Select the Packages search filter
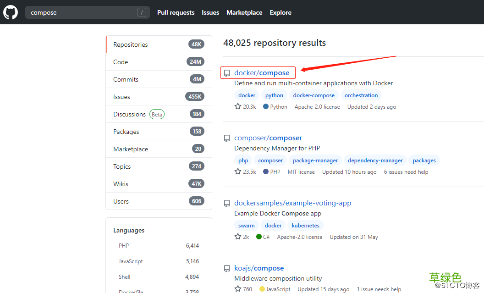484x293 pixels. pos(159,132)
